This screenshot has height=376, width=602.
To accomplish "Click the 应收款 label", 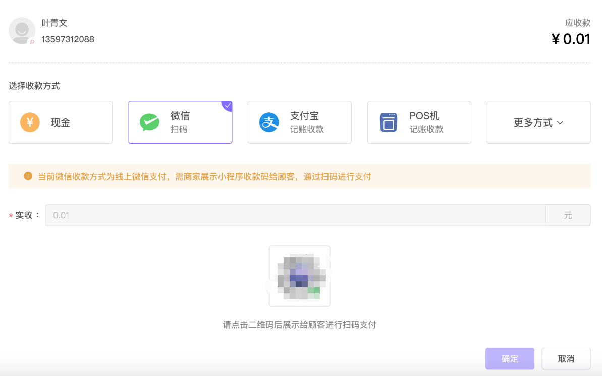I will tap(578, 23).
